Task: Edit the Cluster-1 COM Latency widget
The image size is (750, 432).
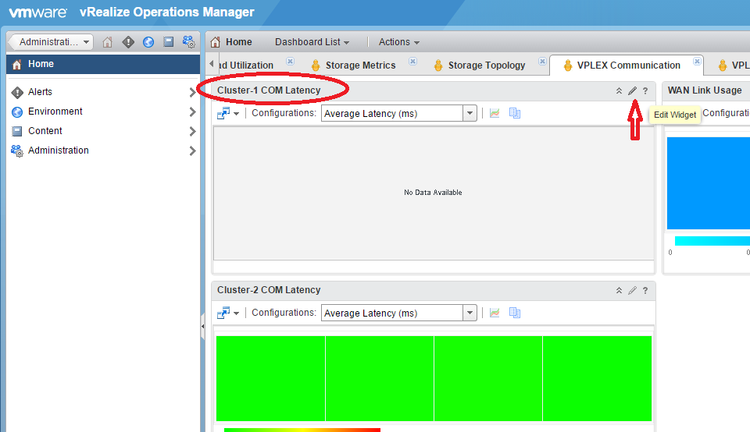Action: (x=632, y=90)
